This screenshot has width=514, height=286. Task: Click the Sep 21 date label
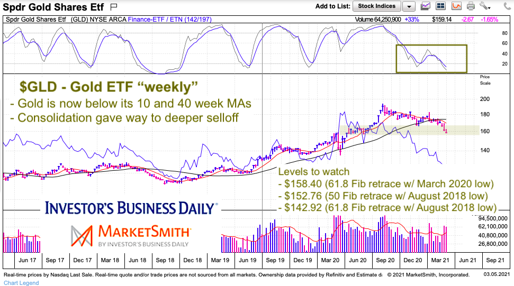(x=495, y=260)
